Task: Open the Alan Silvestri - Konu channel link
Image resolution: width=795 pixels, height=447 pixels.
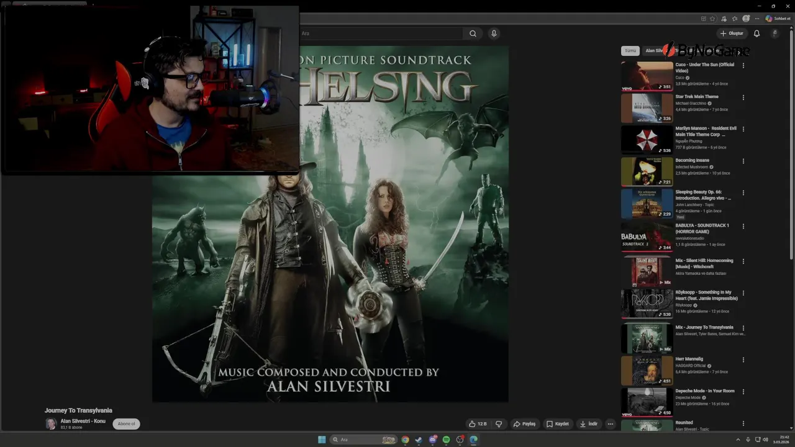Action: click(x=83, y=421)
